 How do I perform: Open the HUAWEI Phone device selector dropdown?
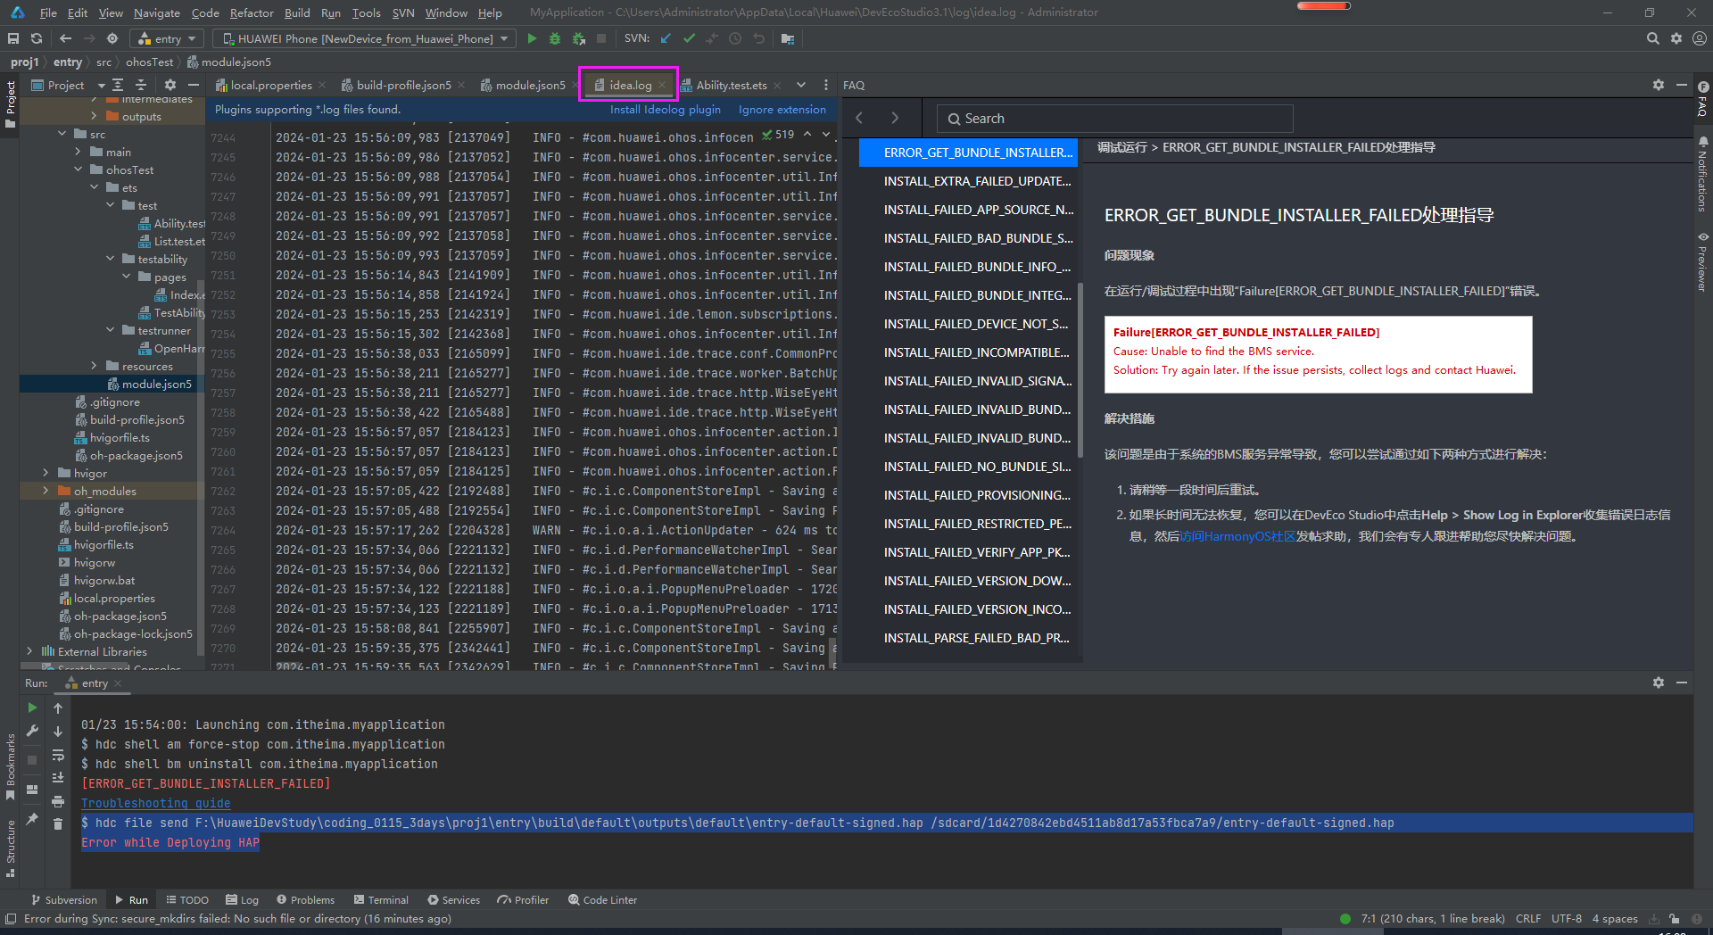point(365,38)
